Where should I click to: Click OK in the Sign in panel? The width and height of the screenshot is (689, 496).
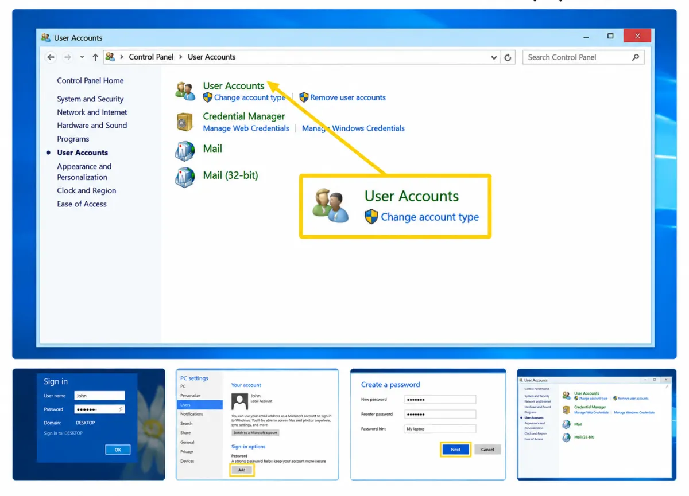click(118, 450)
